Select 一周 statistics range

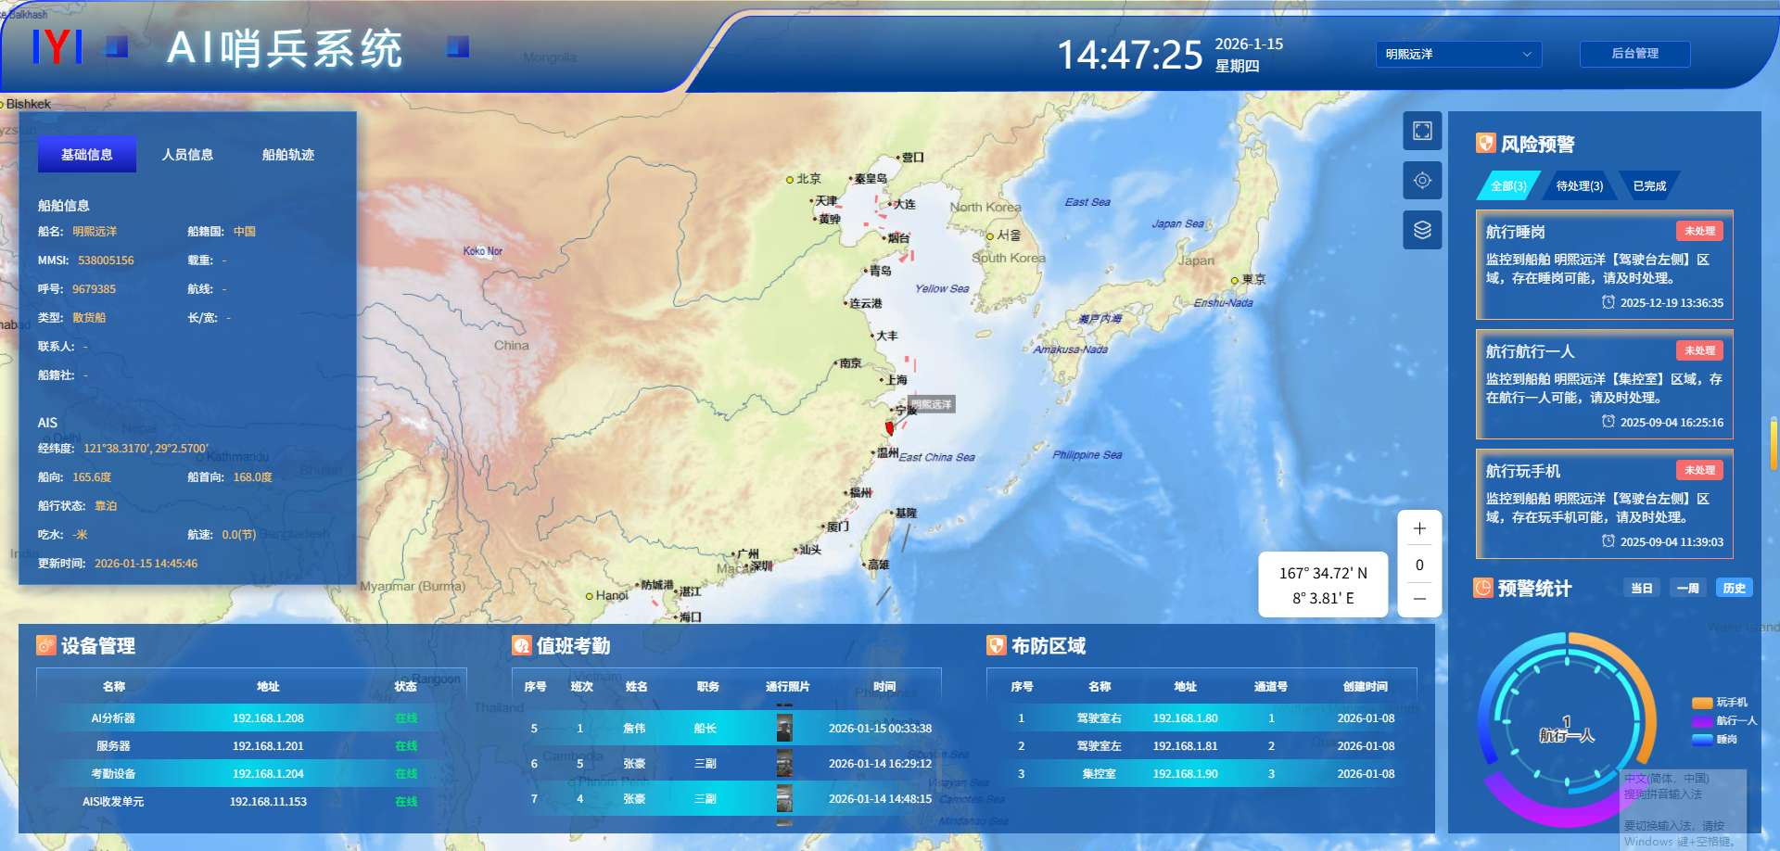(x=1687, y=589)
